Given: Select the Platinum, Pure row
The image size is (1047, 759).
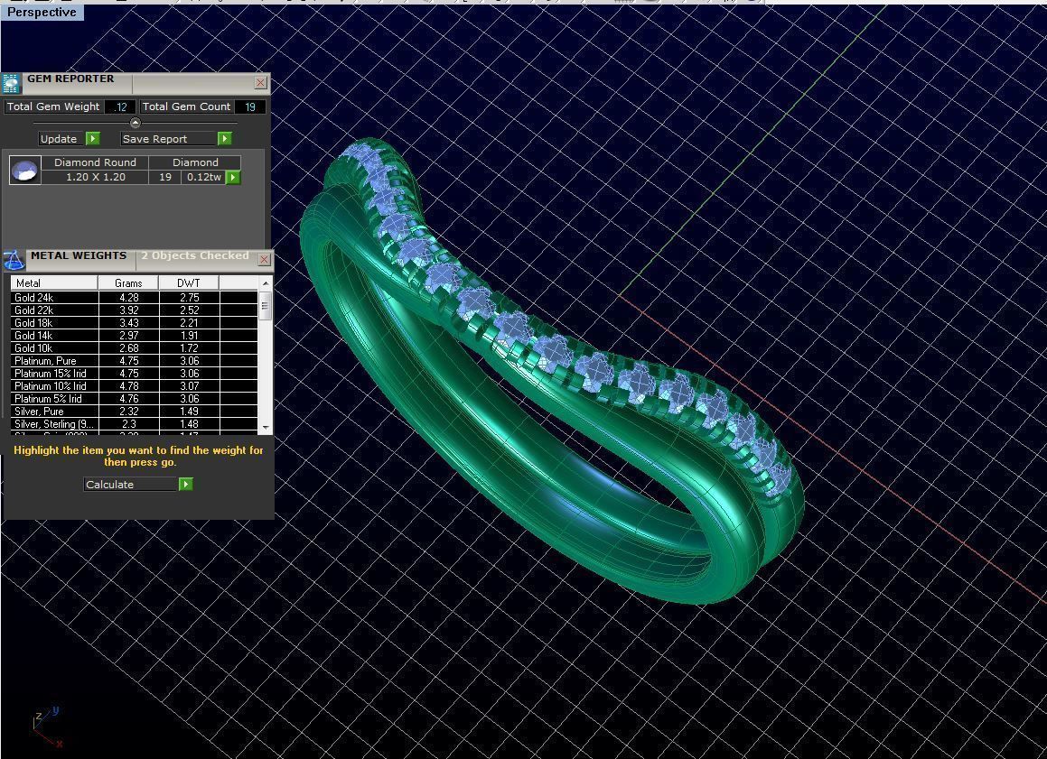Looking at the screenshot, I should click(x=134, y=361).
